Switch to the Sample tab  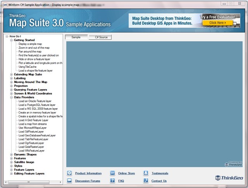click(x=76, y=37)
